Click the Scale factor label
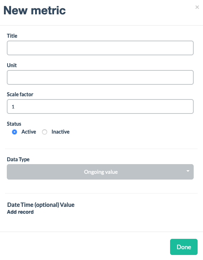Screen dimensions: 203x260 tap(20, 94)
